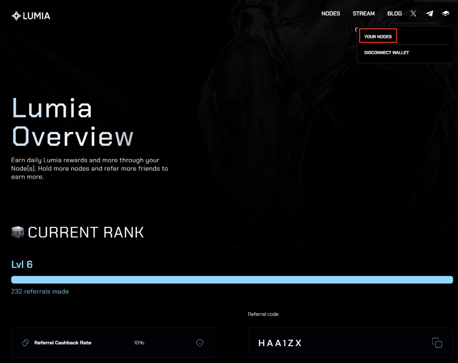
Task: Click the Lvl 6 rank label
Action: click(22, 264)
